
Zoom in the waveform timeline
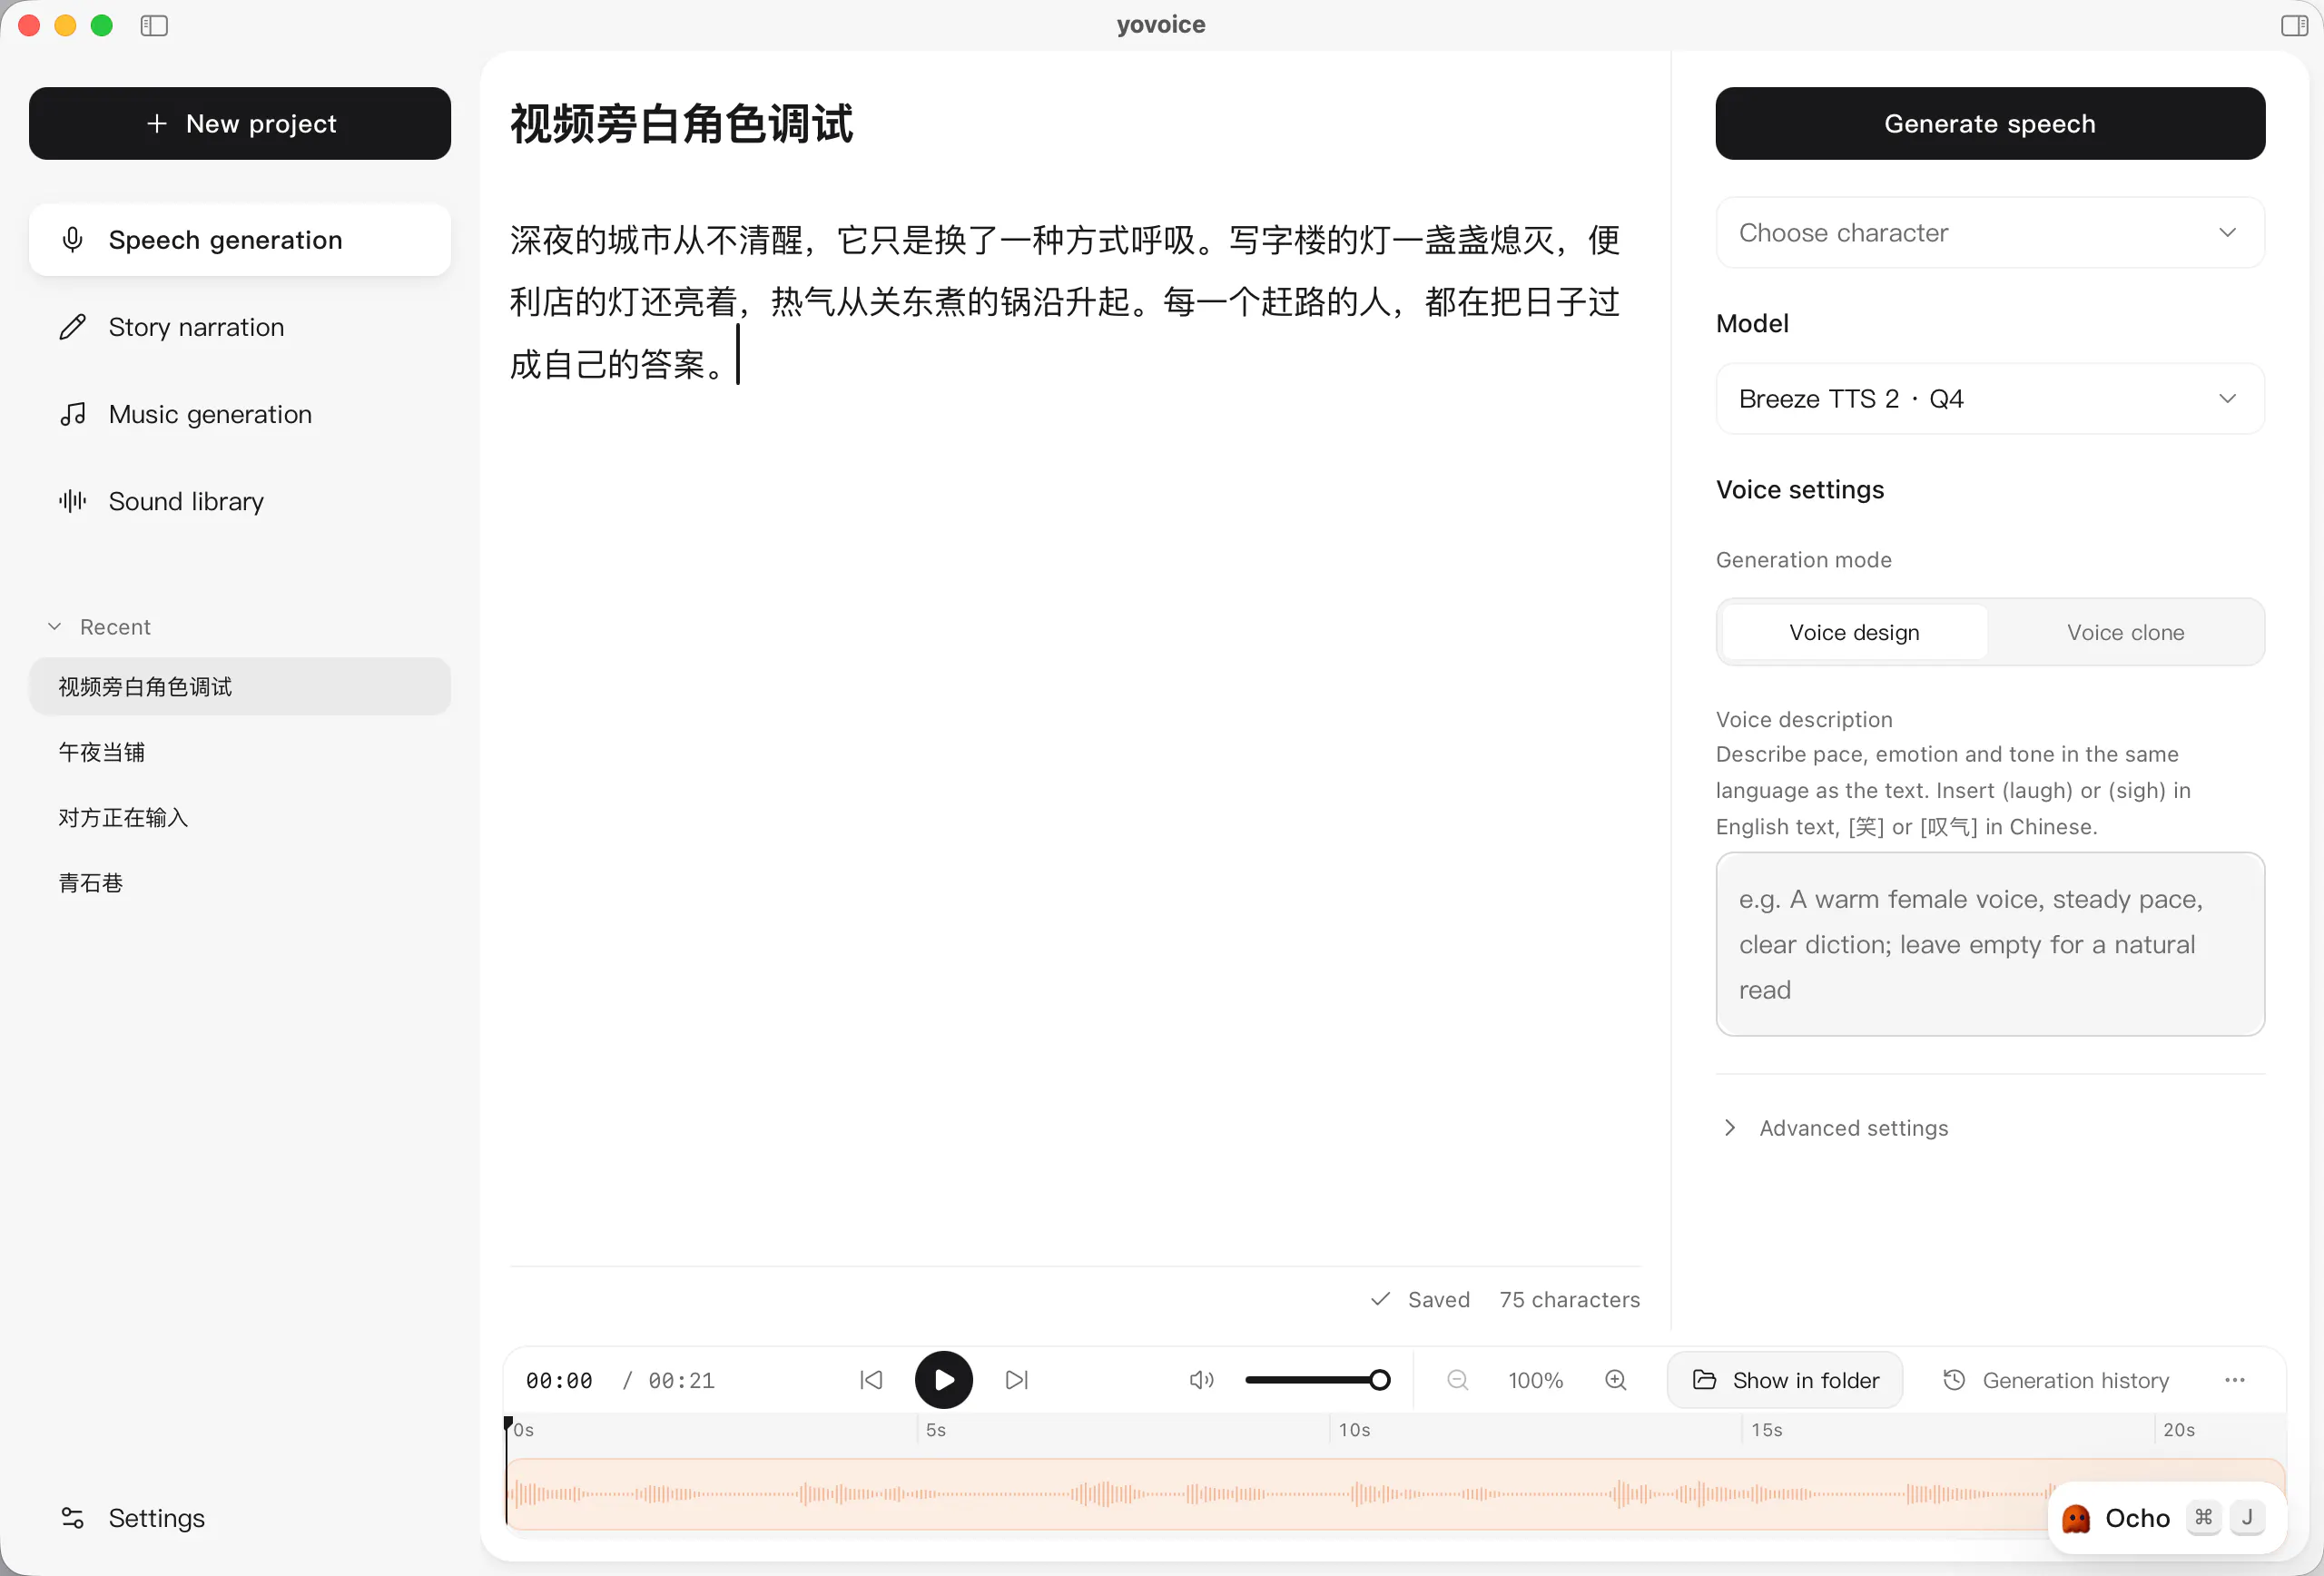(1615, 1380)
